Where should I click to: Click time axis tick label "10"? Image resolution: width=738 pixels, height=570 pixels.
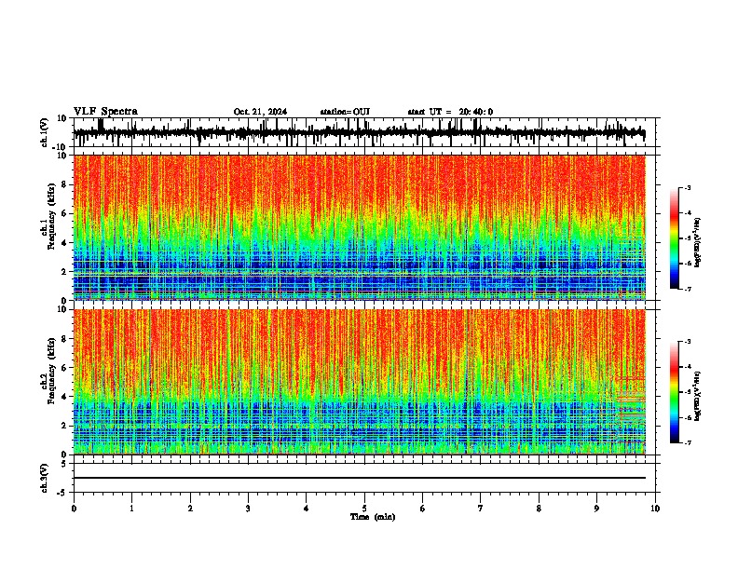coord(655,509)
